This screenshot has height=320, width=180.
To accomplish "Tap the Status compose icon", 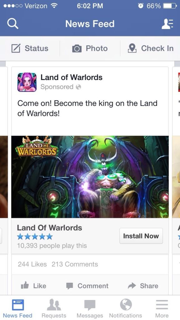I will 16,48.
